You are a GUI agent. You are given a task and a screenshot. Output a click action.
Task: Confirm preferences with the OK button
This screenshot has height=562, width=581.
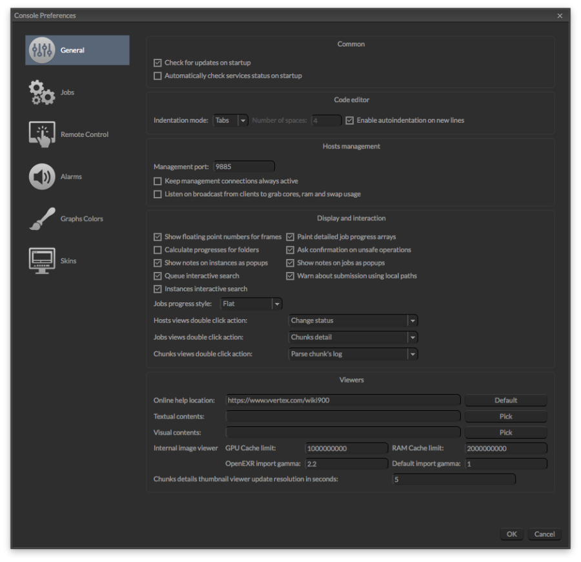(511, 534)
